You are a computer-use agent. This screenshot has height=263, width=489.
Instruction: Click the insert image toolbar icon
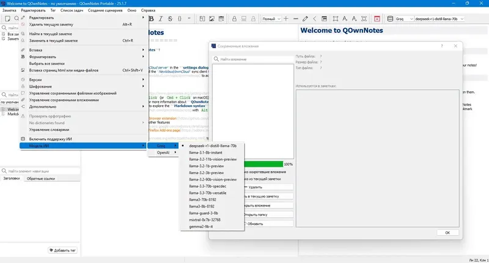211,19
